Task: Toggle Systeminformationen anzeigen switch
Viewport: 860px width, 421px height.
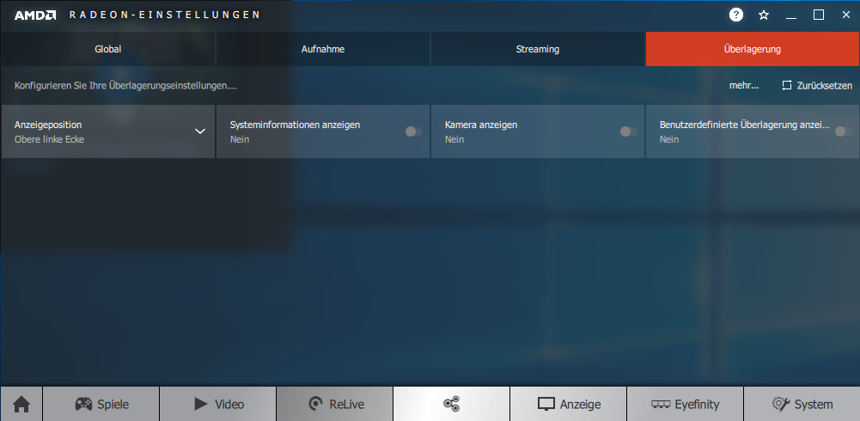Action: click(413, 131)
